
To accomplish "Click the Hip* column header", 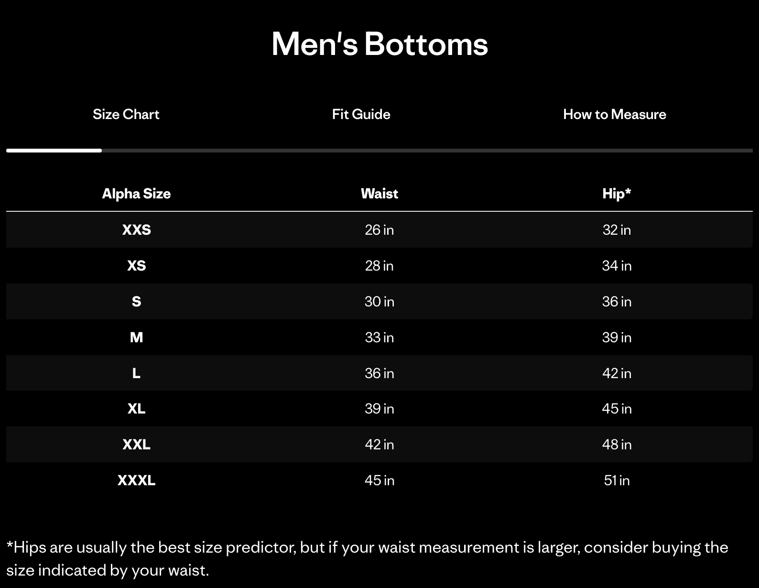I will (617, 194).
